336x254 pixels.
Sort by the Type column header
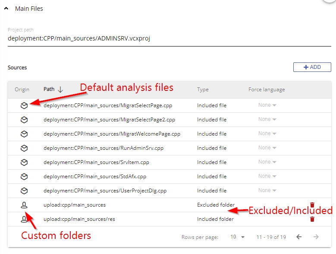point(203,90)
